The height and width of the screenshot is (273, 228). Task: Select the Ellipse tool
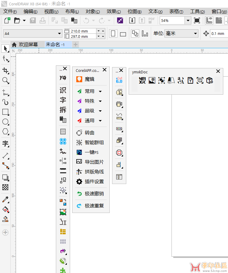pos(5,122)
